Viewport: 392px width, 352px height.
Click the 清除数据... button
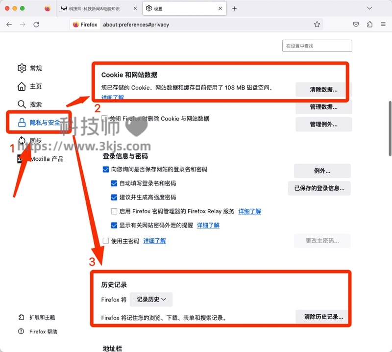click(323, 89)
